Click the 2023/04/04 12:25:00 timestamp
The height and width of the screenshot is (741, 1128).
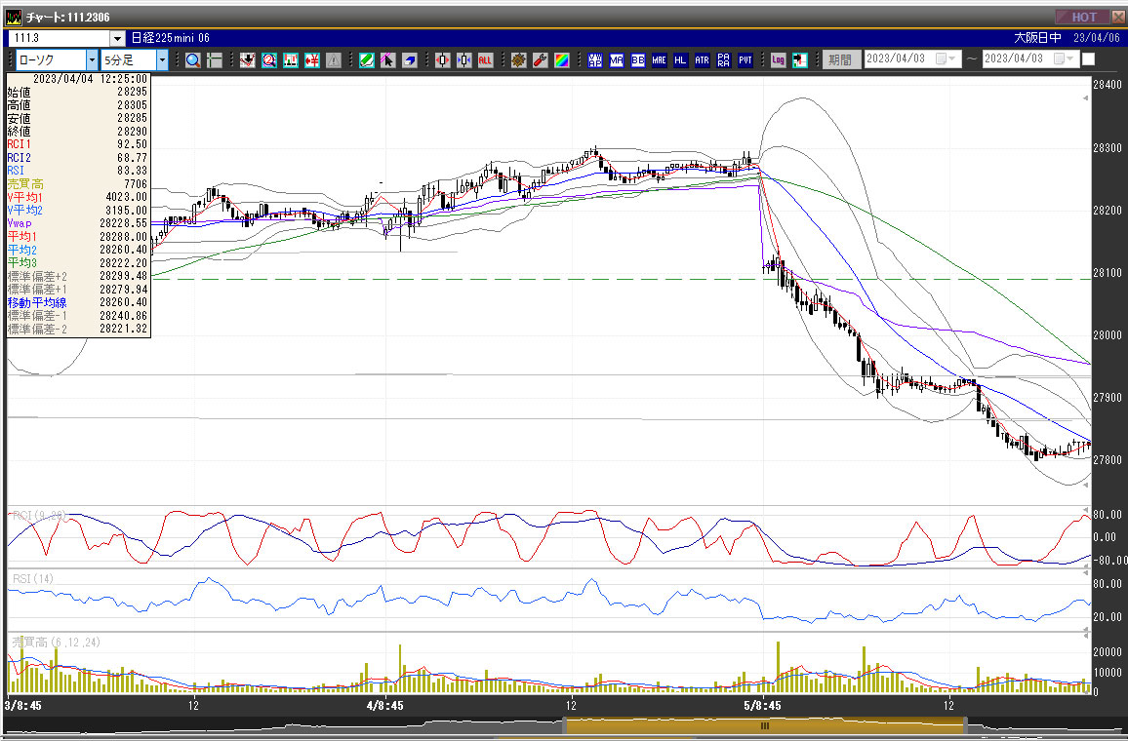pos(90,79)
